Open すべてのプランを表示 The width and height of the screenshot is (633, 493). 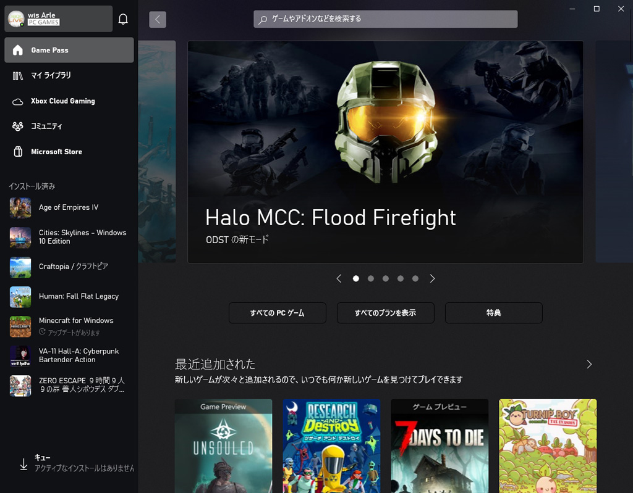coord(385,313)
